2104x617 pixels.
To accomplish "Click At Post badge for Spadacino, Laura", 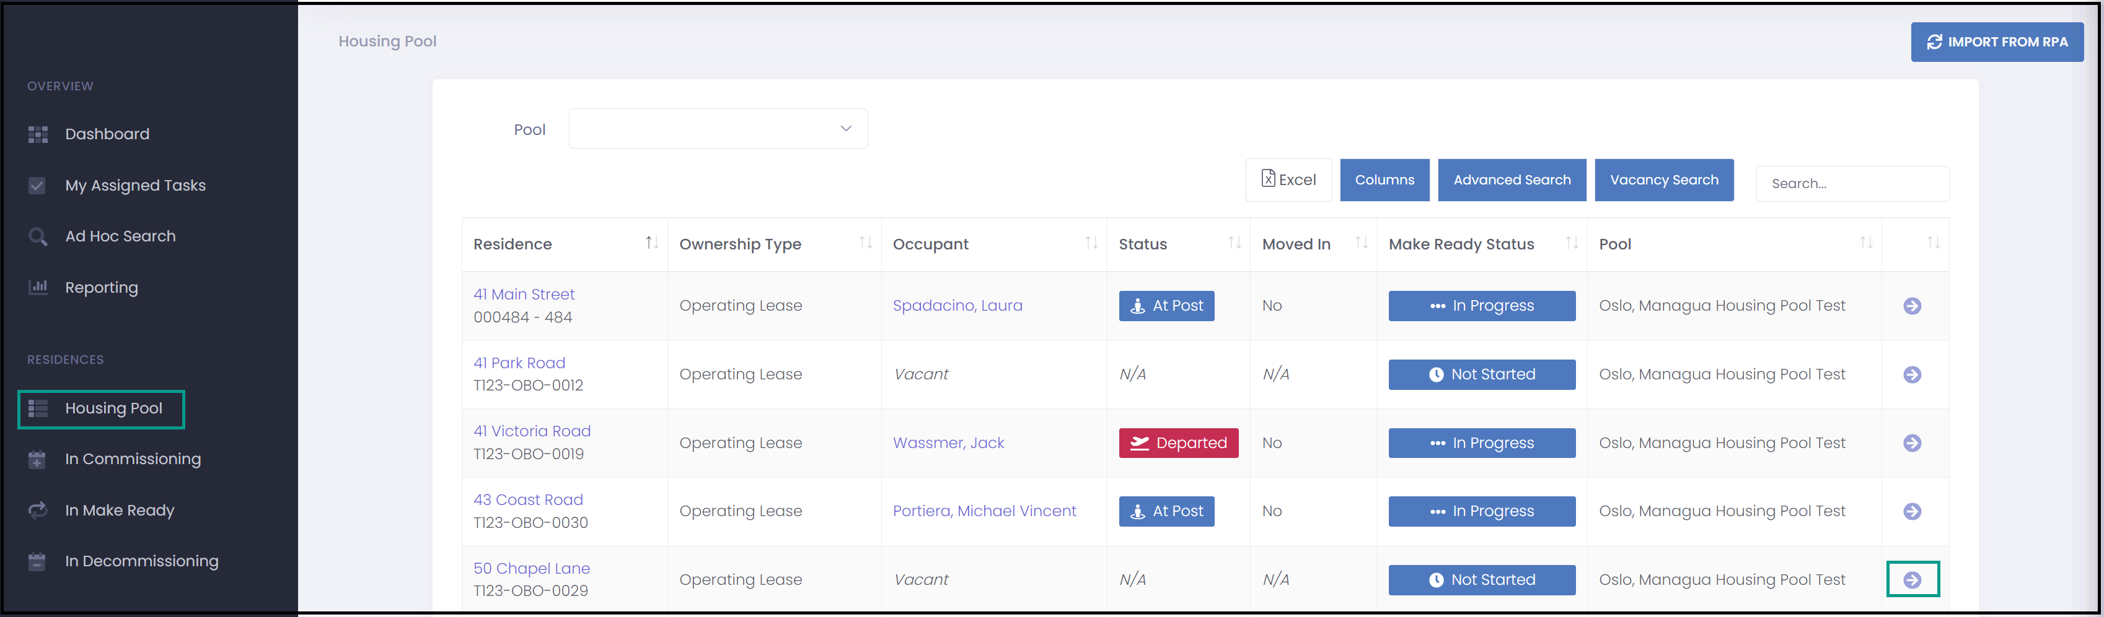I will pyautogui.click(x=1166, y=306).
